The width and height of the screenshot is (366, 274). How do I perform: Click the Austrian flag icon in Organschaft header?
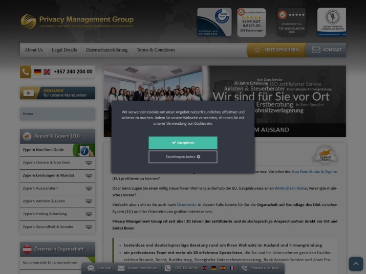(27, 249)
